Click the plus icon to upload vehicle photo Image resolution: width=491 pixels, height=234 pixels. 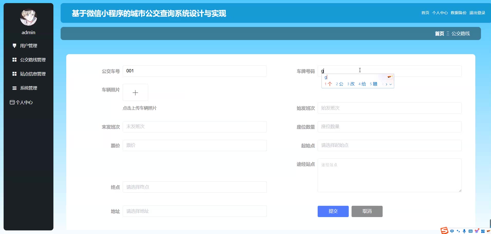pyautogui.click(x=135, y=93)
